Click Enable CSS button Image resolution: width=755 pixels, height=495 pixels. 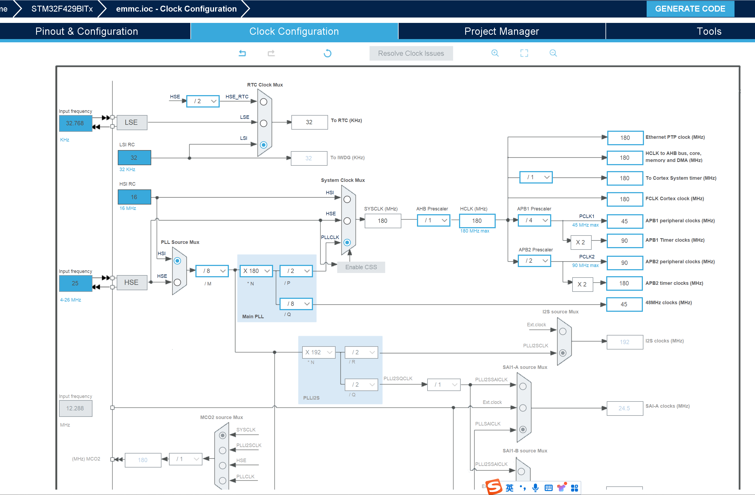pos(361,267)
